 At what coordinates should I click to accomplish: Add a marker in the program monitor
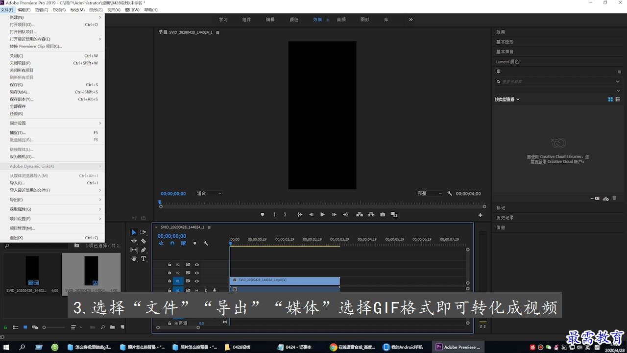pos(262,214)
